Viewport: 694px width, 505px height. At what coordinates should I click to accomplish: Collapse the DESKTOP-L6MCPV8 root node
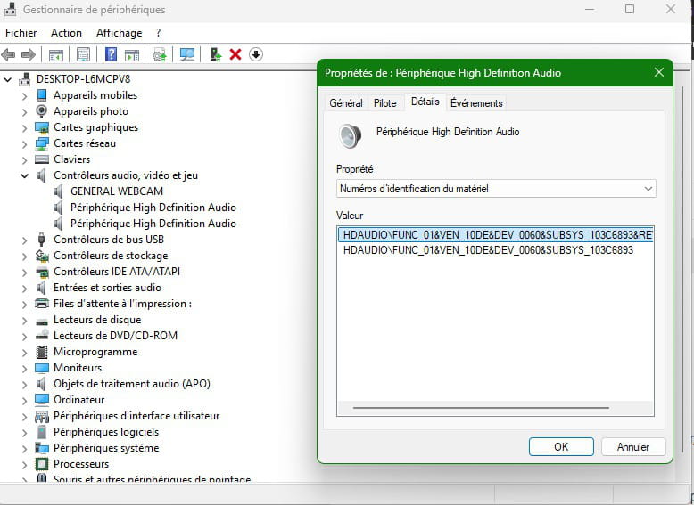[7, 80]
